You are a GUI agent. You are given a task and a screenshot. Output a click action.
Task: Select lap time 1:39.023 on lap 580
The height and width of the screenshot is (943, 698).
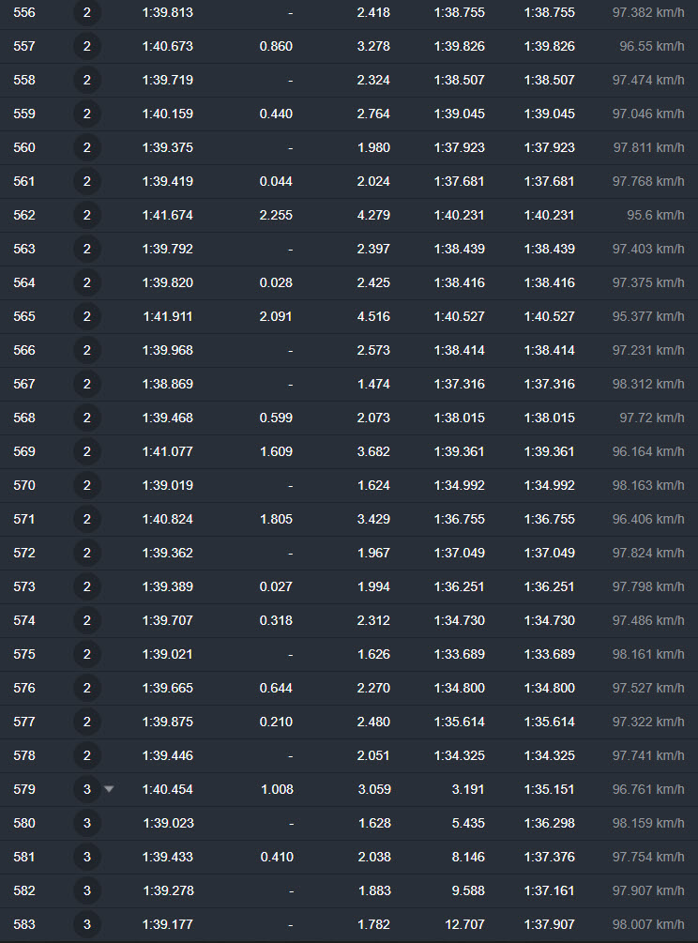point(168,823)
